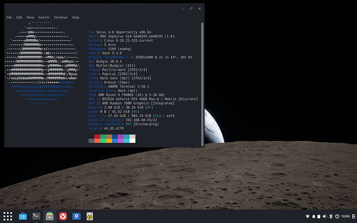Click the bright yellow-orange swatch in the palette
This screenshot has height=223, width=357.
[x=109, y=141]
